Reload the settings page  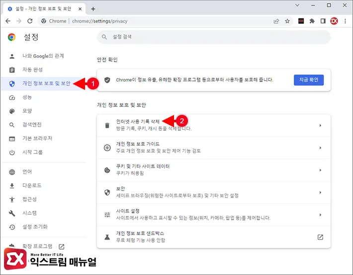tap(30, 21)
